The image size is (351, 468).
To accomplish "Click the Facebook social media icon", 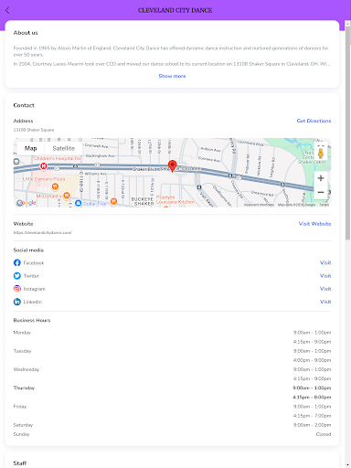I will [17, 262].
